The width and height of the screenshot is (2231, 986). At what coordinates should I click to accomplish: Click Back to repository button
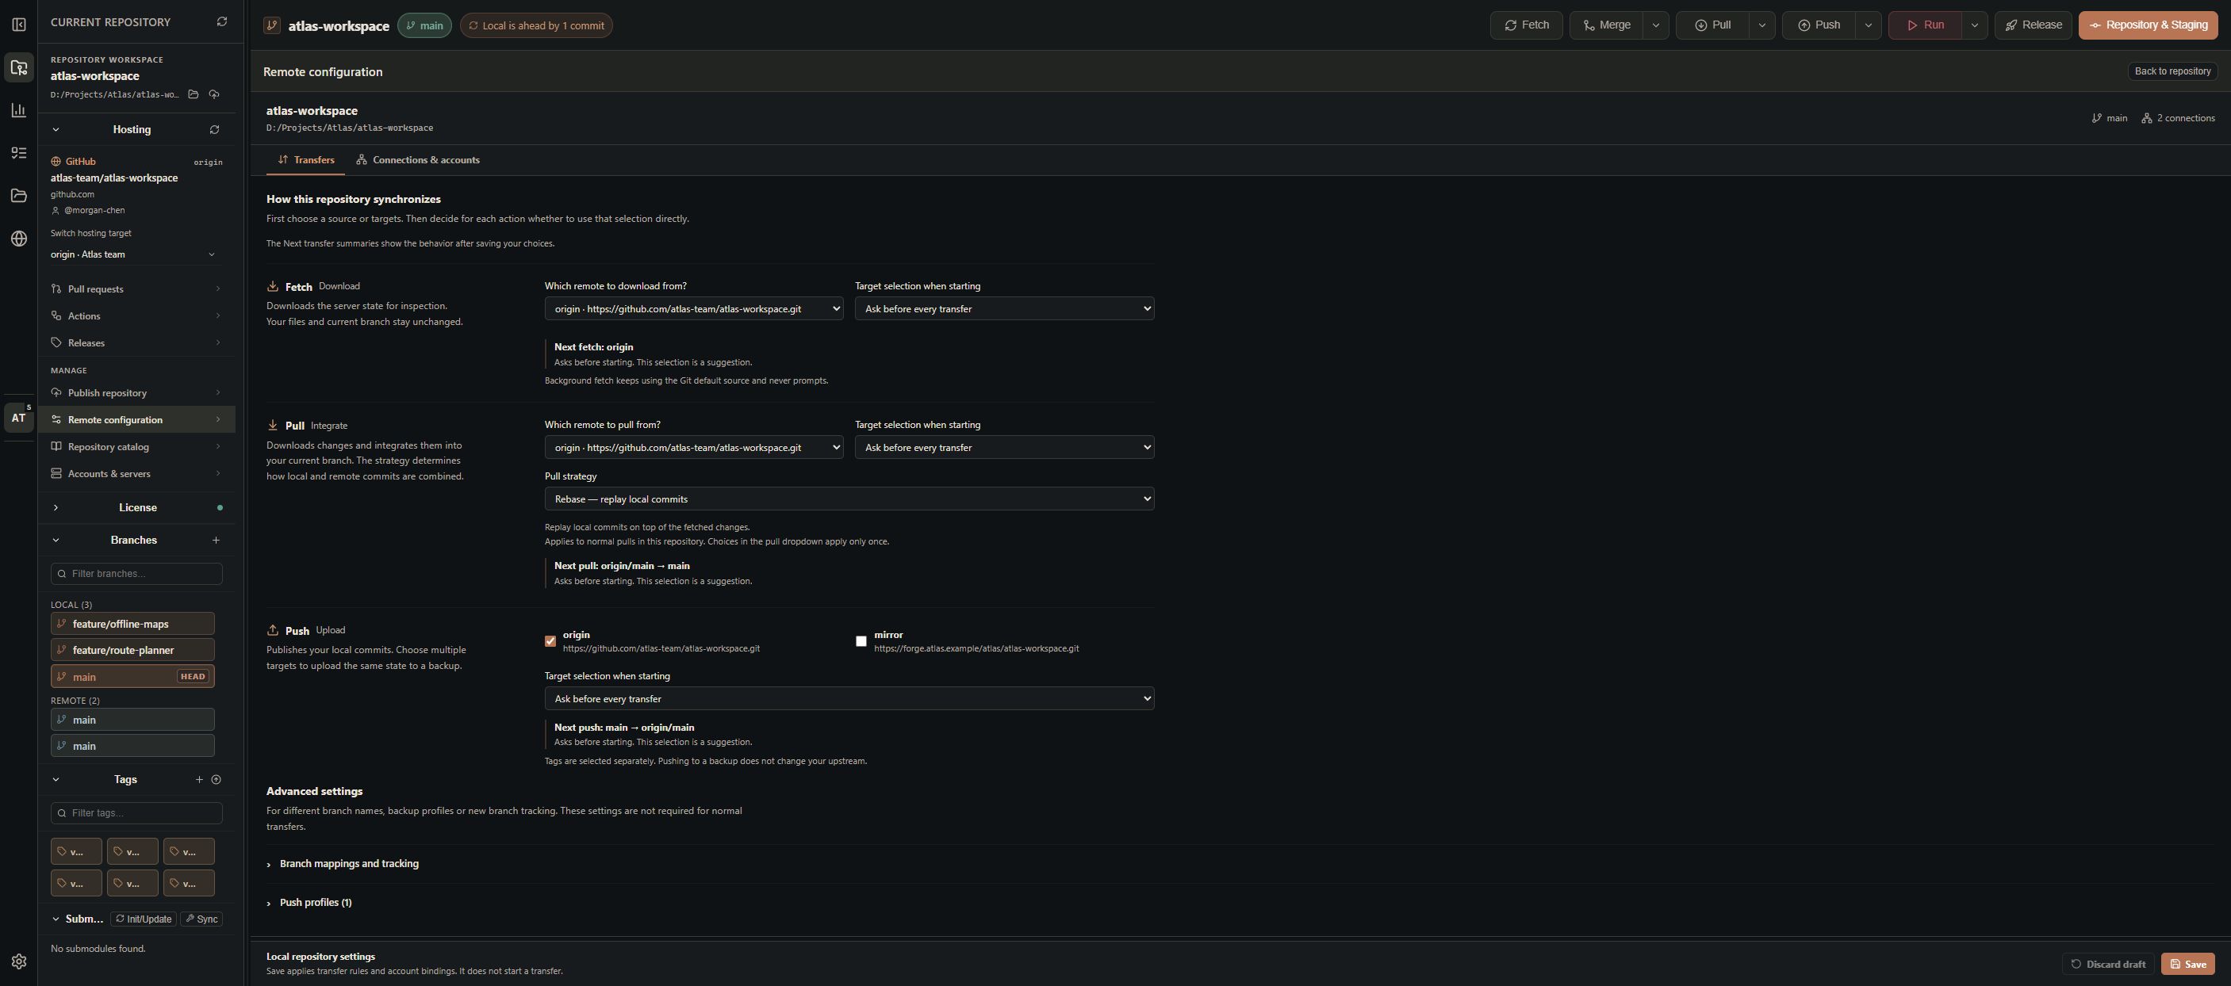(2172, 71)
